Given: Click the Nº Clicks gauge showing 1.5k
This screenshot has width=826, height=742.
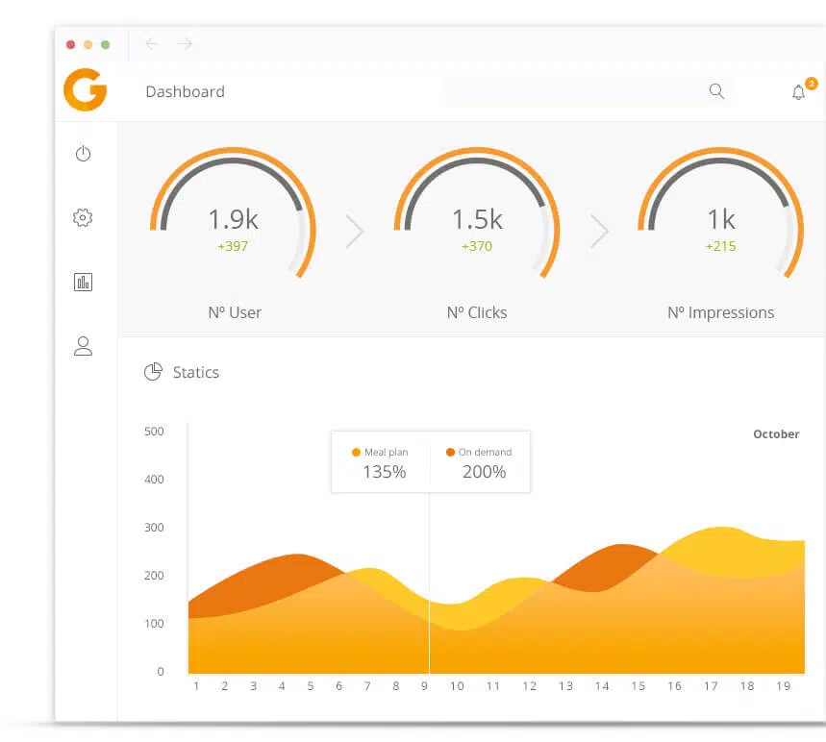Looking at the screenshot, I should click(477, 212).
